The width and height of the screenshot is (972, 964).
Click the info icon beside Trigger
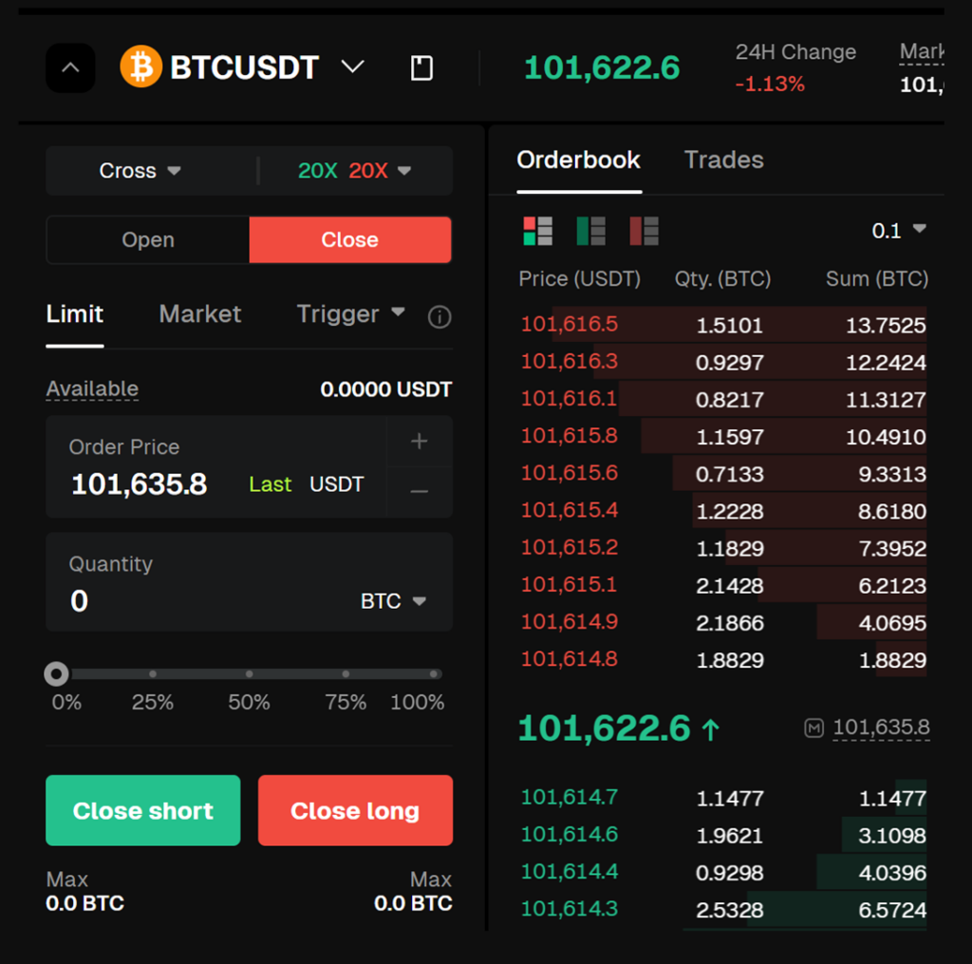coord(439,316)
